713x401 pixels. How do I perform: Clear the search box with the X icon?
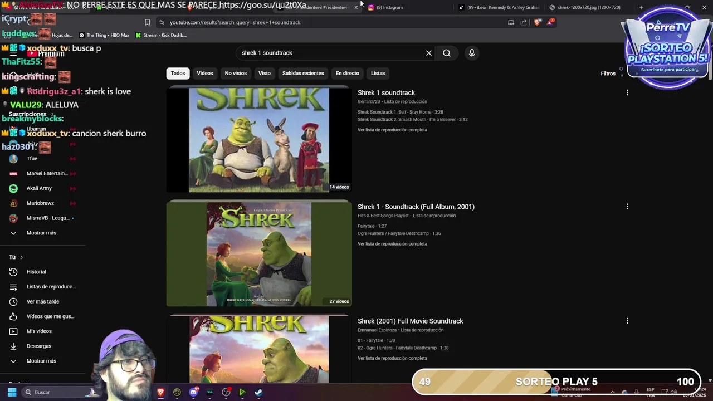[429, 53]
